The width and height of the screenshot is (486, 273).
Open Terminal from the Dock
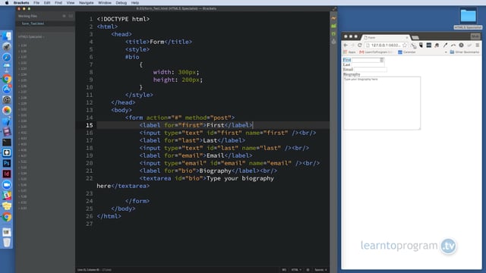(x=7, y=142)
